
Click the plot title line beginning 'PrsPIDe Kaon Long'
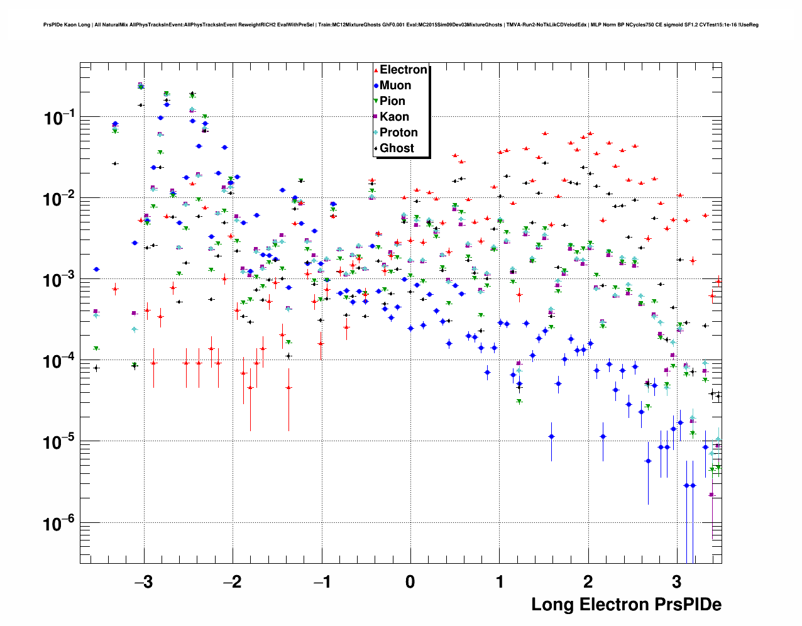(x=400, y=25)
